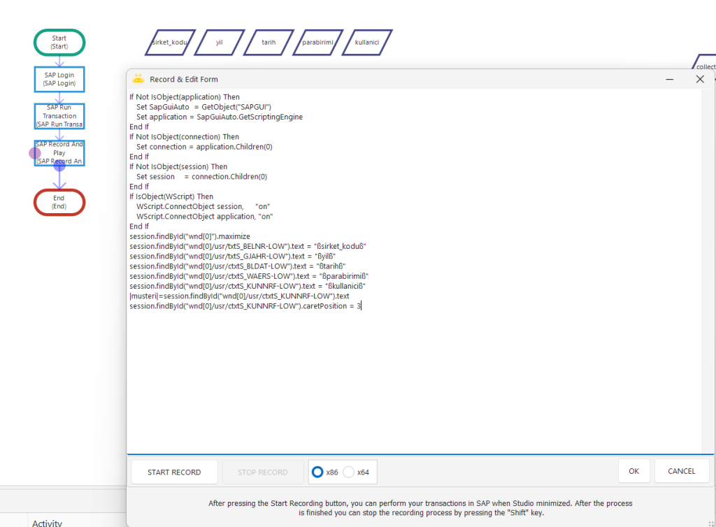Click the purple circle marker on SAP Record node
716x527 pixels.
(35, 153)
